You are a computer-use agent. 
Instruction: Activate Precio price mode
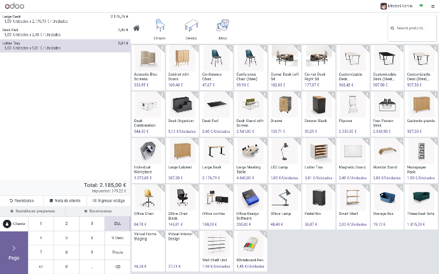118,252
